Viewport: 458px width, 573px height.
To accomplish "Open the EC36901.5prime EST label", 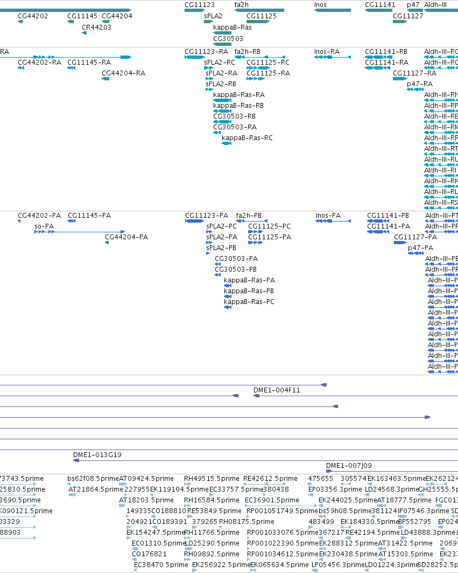I will click(x=272, y=500).
